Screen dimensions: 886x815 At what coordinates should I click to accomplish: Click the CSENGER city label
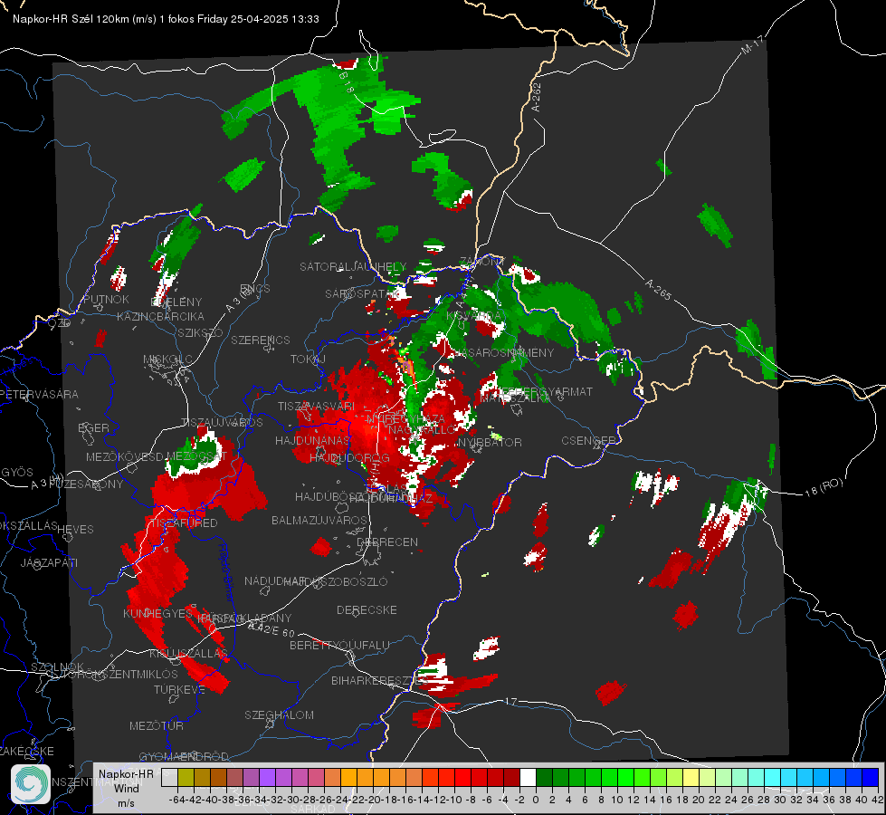click(589, 440)
